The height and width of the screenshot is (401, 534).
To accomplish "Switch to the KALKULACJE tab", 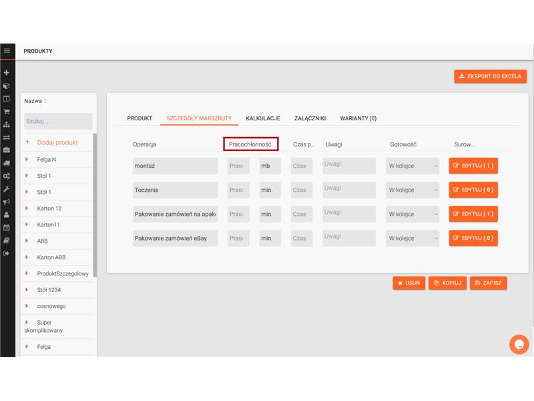I will [262, 118].
